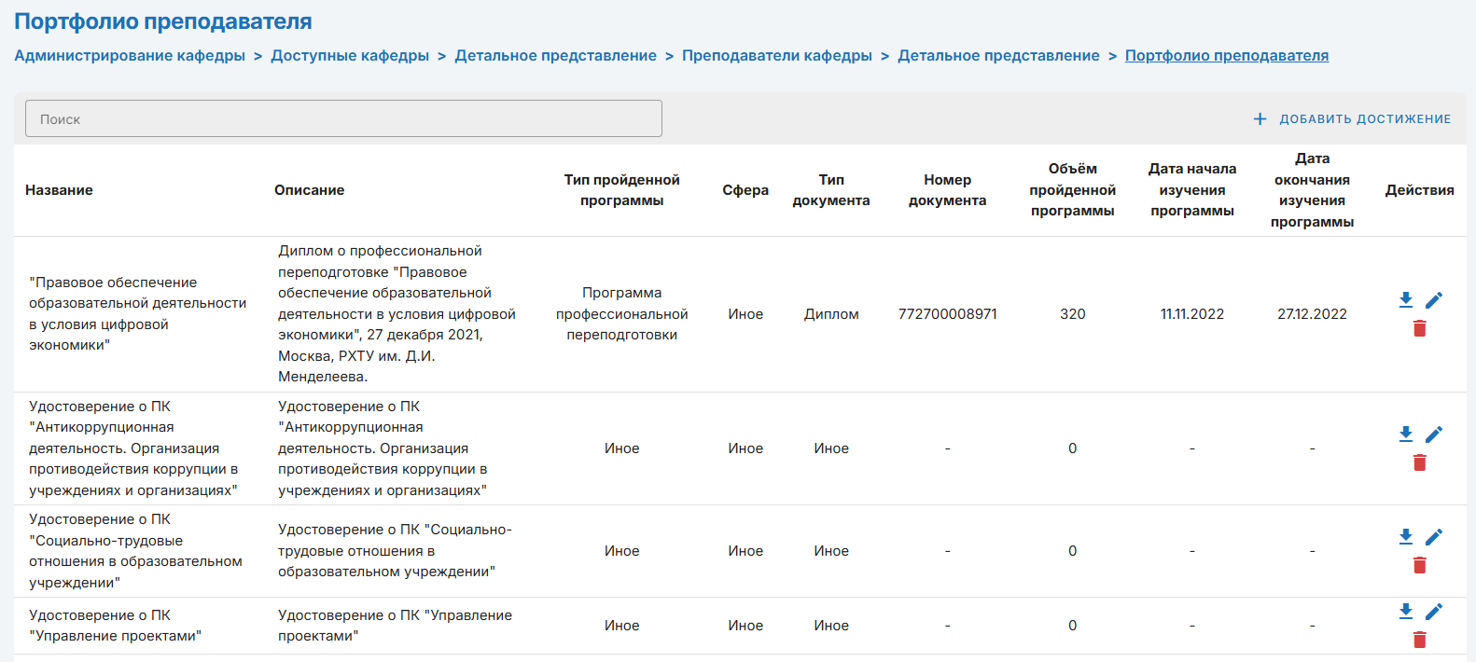Download the Антикоррупционная деятельность certificate
Viewport: 1476px width, 662px height.
(1406, 434)
